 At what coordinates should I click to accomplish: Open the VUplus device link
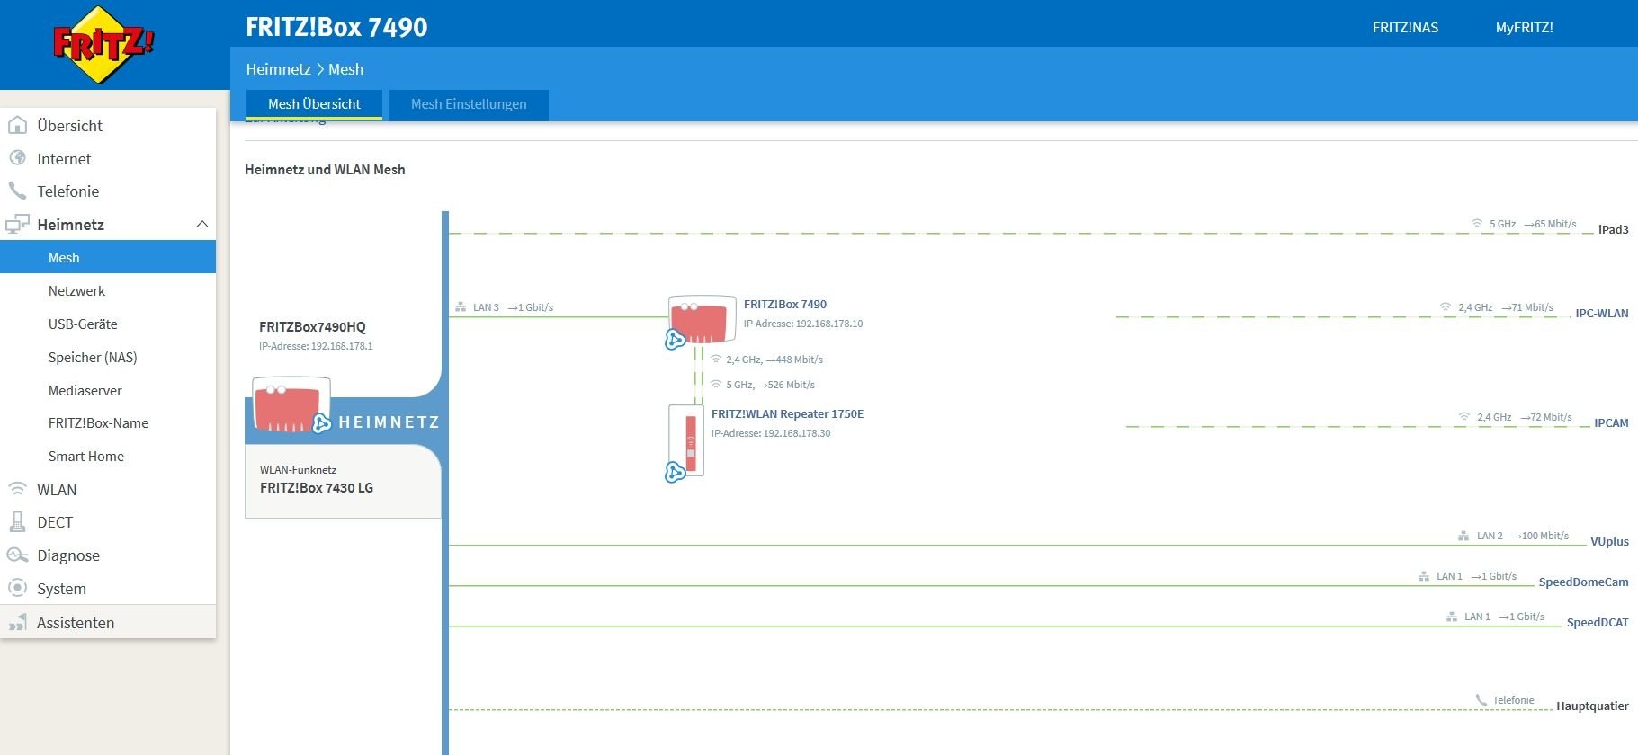pyautogui.click(x=1609, y=541)
